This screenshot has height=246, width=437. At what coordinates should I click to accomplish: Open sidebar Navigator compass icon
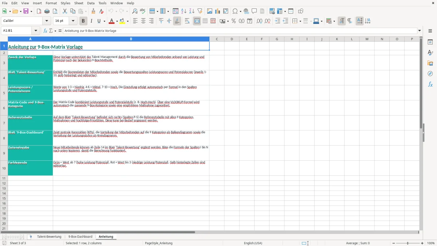tap(430, 74)
